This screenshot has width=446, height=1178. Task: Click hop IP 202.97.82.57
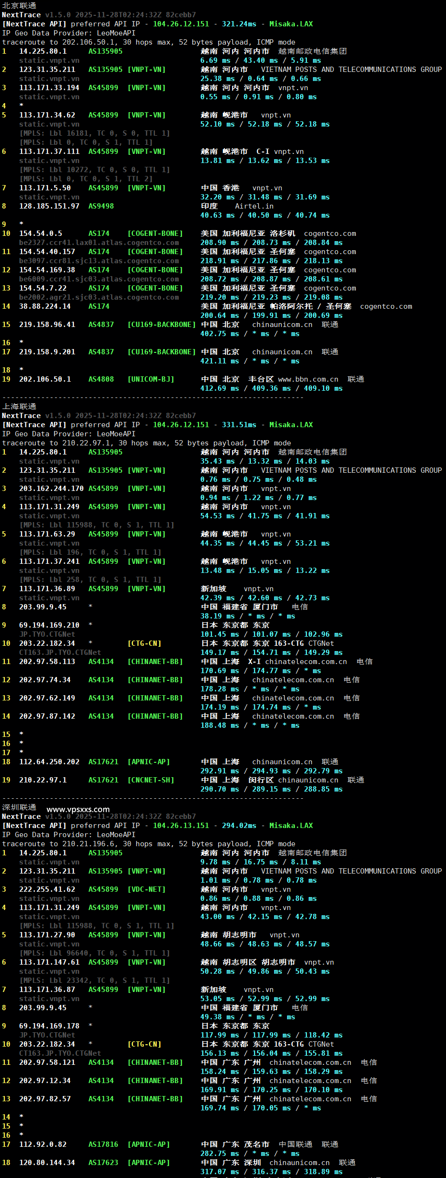(x=45, y=1099)
